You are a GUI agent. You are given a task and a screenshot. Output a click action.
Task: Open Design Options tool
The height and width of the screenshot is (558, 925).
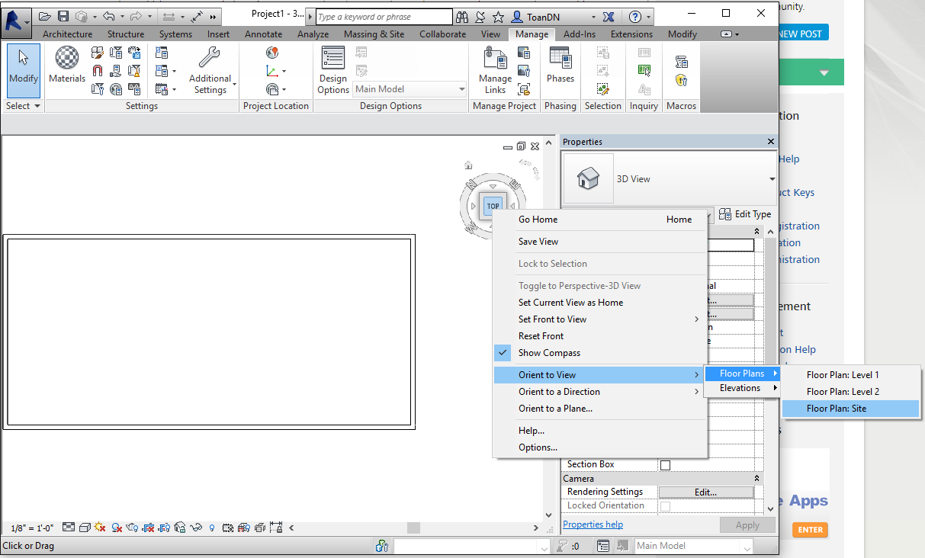pos(333,71)
